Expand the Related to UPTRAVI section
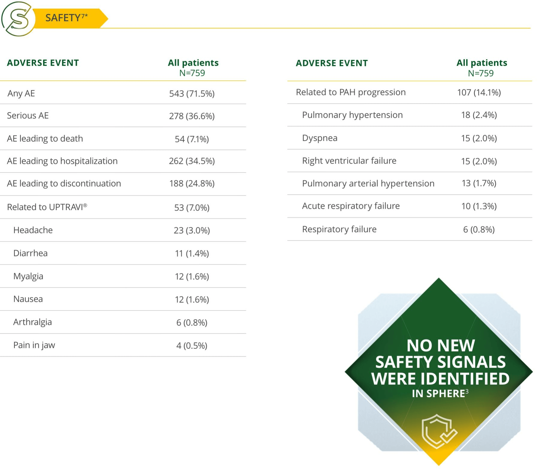Screen dimensions: 539x472 47,207
